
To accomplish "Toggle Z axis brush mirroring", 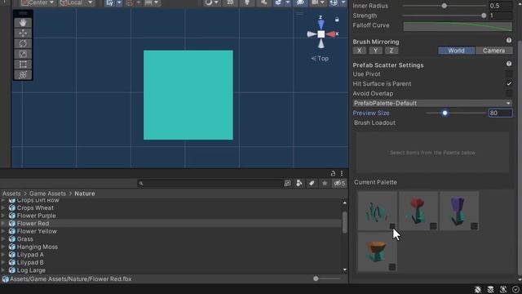I will tap(391, 51).
